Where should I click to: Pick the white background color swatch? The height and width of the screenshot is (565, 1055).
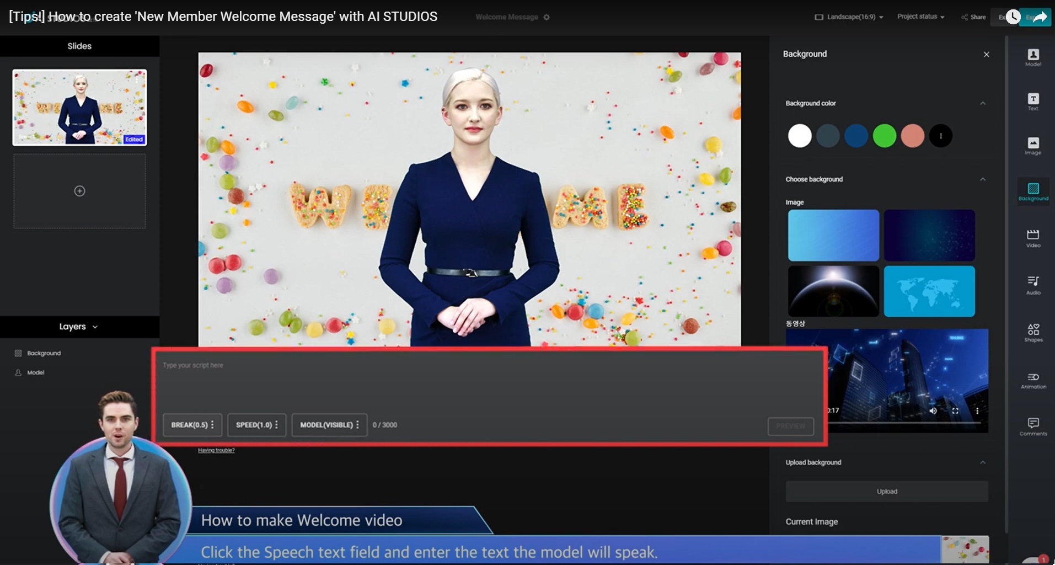pos(800,136)
